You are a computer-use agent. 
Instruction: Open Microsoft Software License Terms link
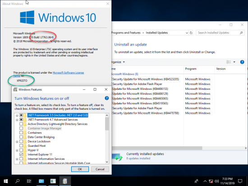coord(68,73)
